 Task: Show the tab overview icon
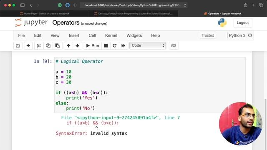[x=261, y=5]
